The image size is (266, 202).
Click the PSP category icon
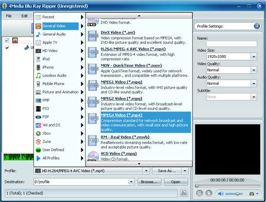38,117
